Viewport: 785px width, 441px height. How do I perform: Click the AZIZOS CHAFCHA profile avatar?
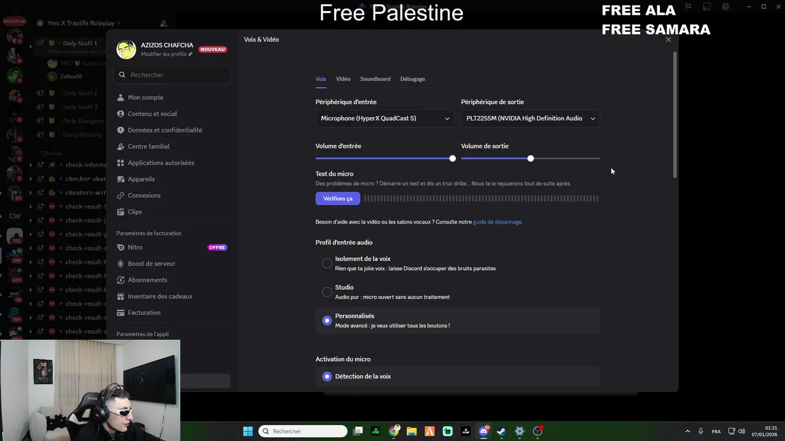tap(126, 50)
